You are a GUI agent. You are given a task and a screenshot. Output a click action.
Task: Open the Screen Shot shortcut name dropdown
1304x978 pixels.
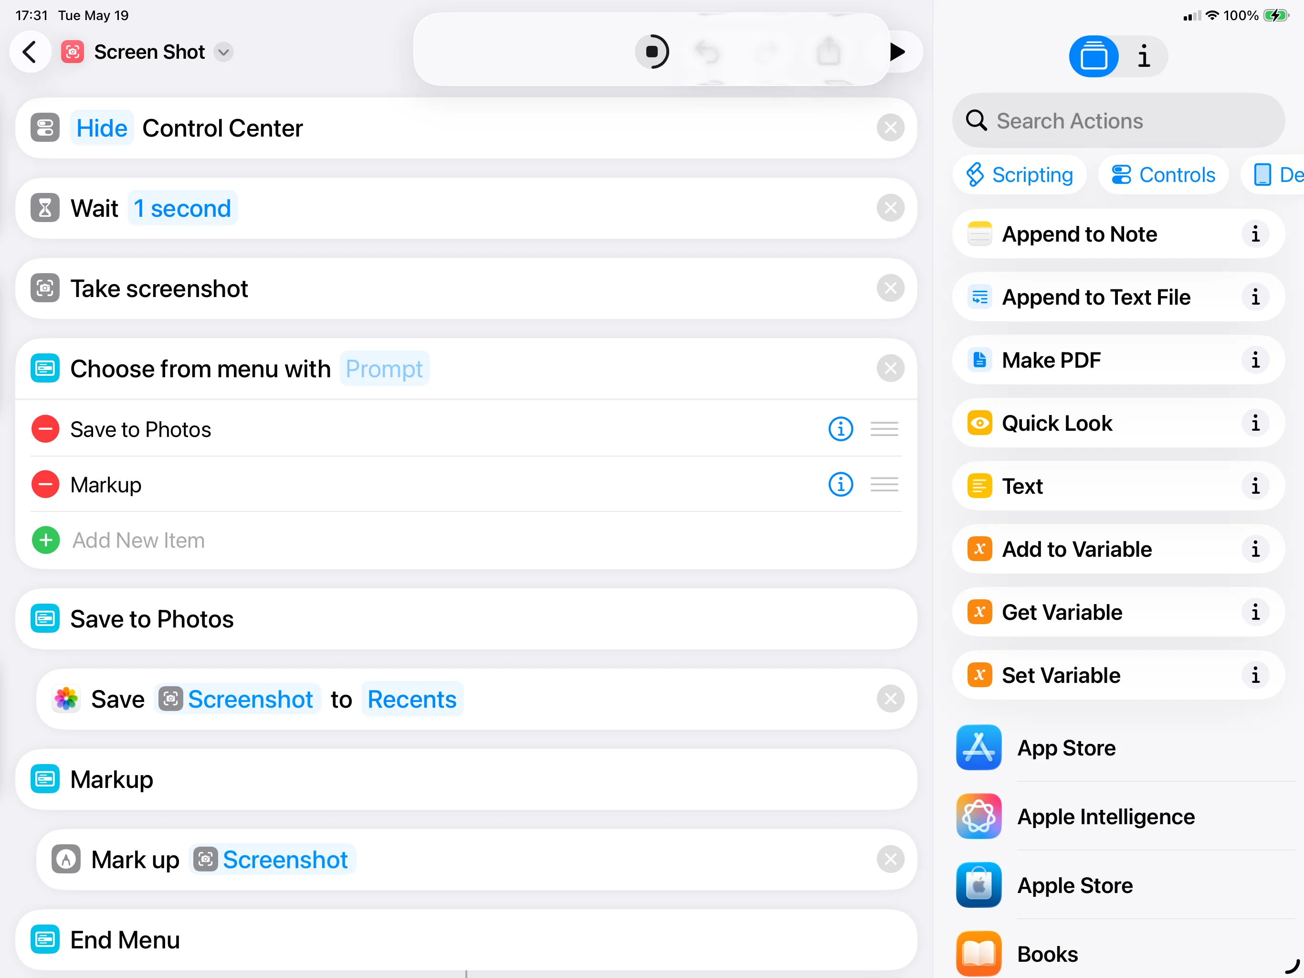[x=223, y=52]
